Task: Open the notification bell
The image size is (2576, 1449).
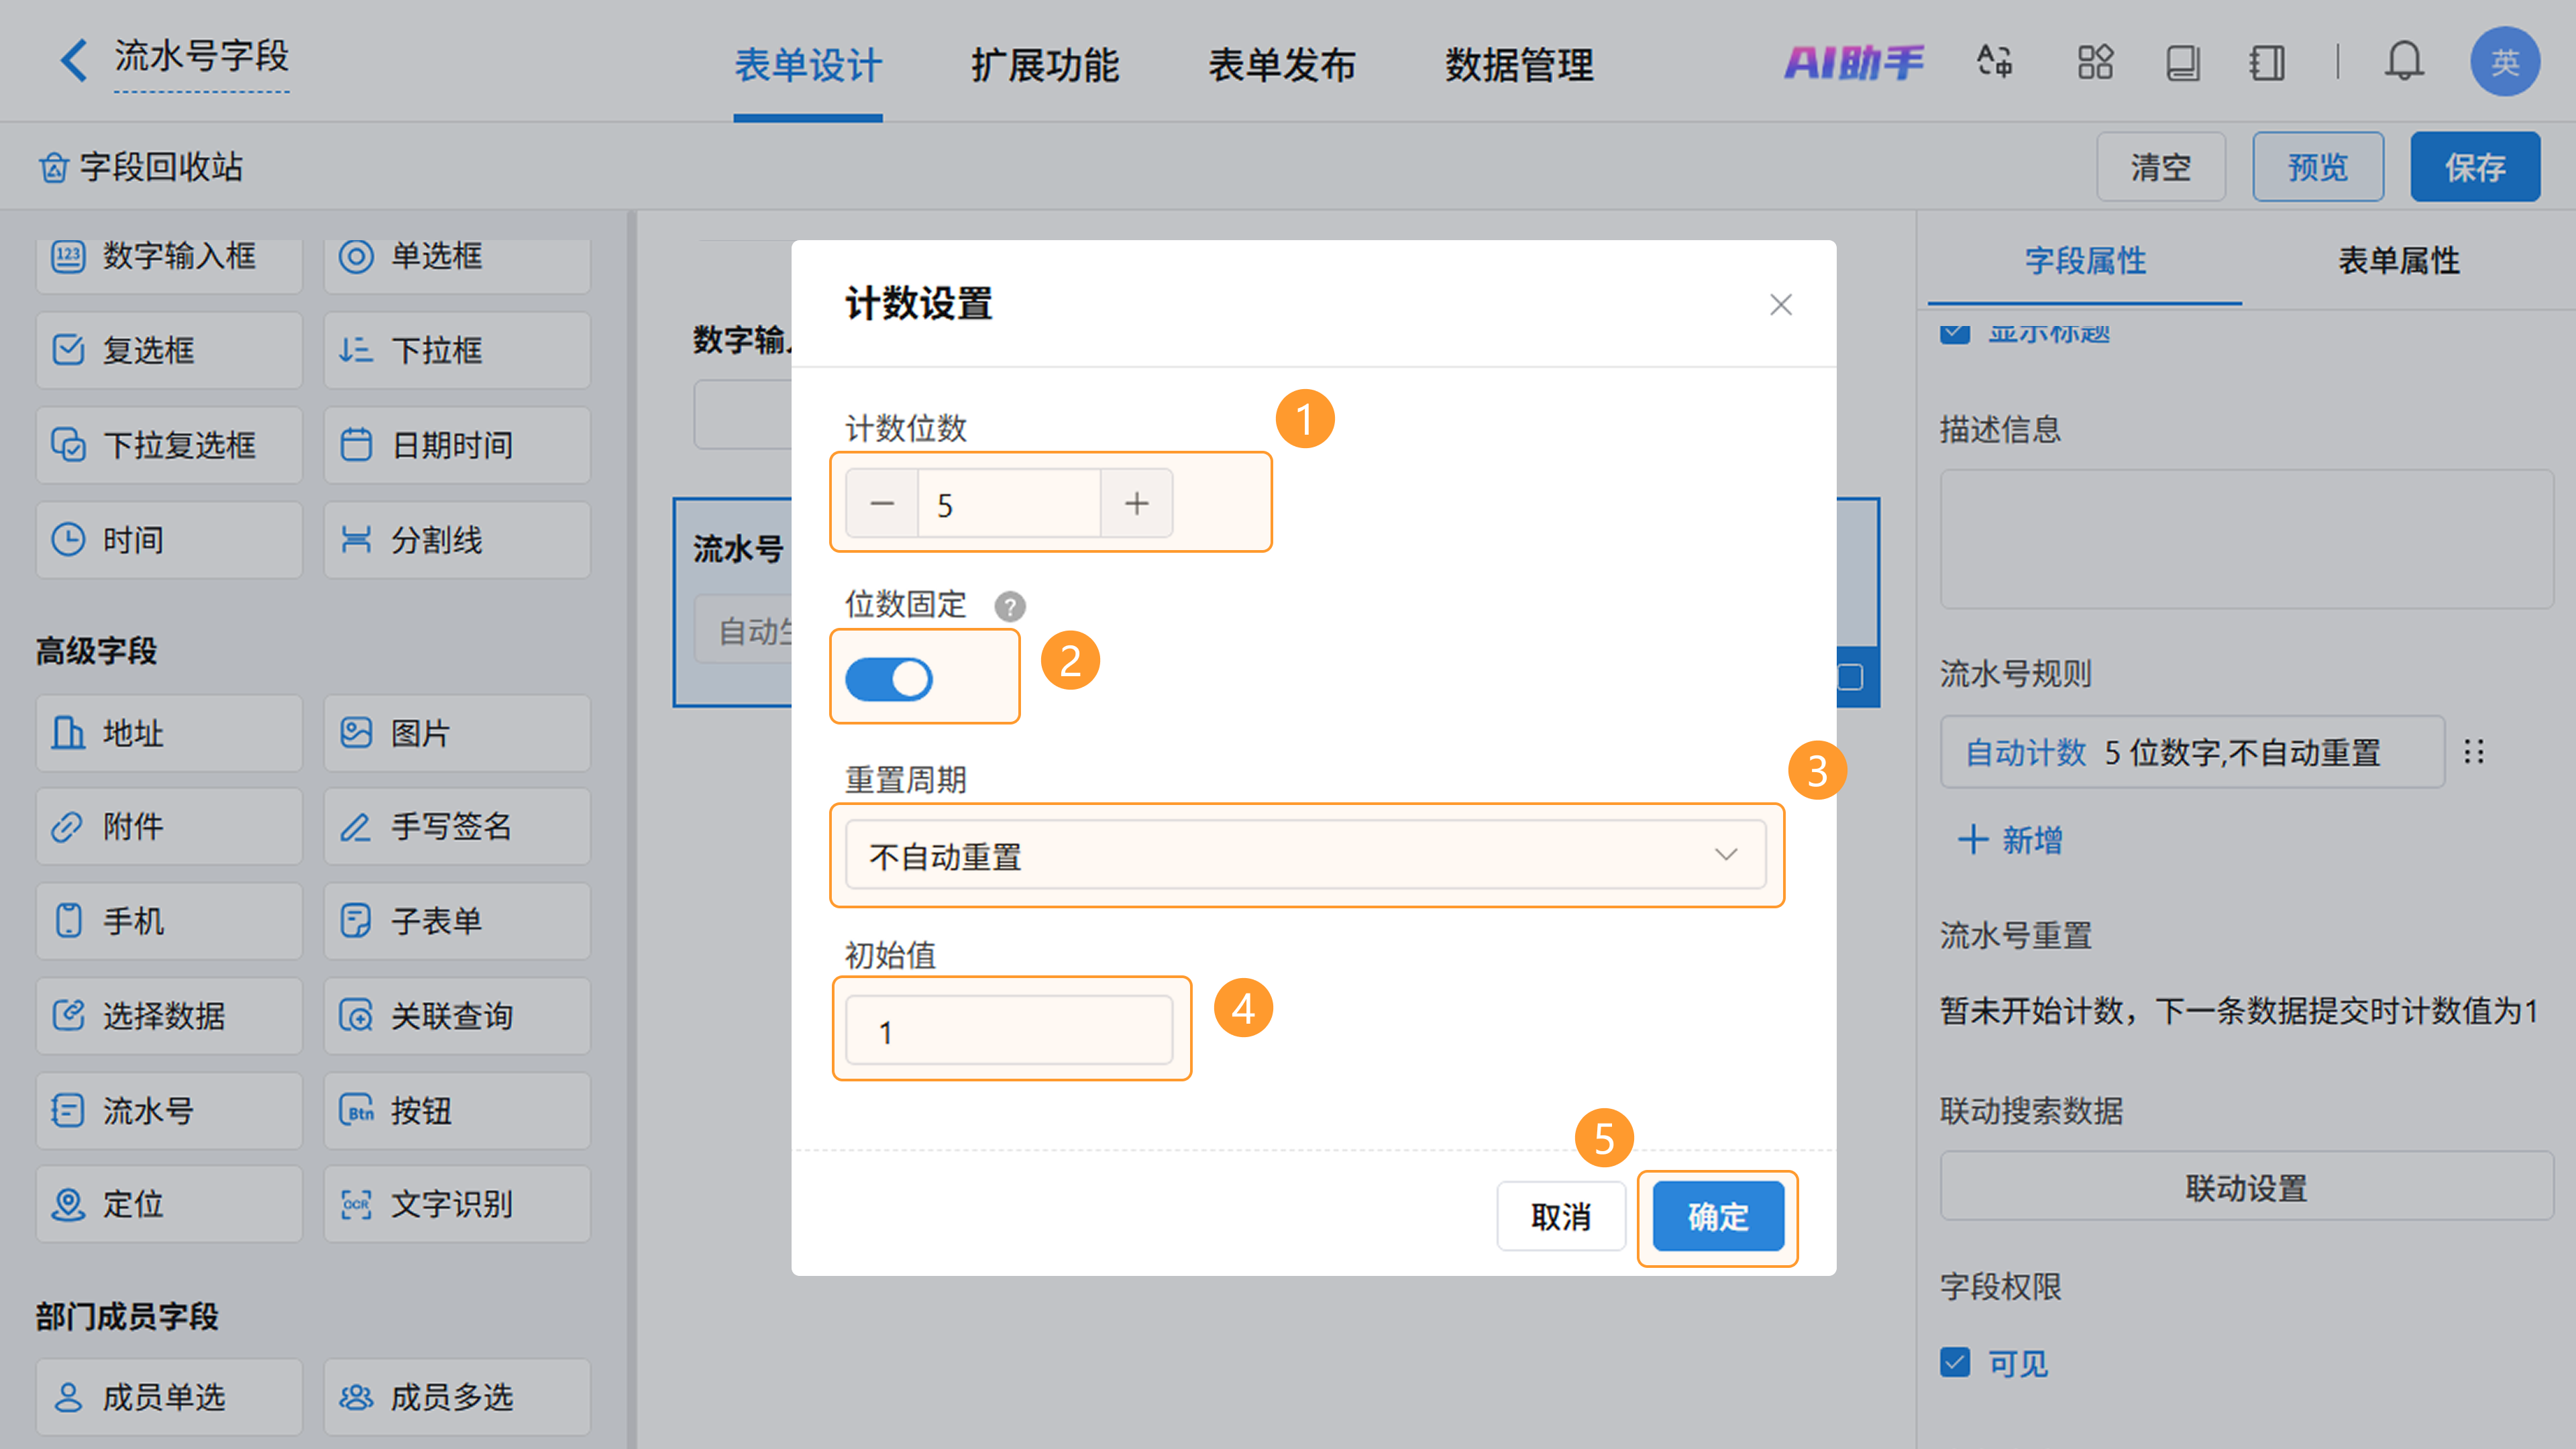Action: coord(2403,62)
